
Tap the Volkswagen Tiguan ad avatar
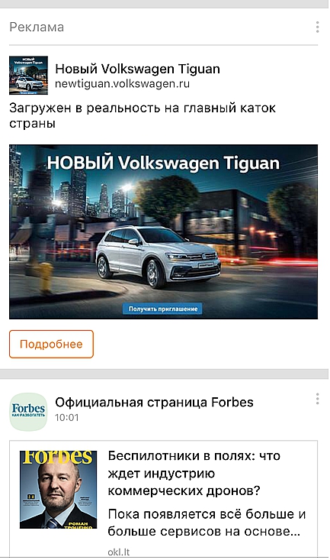click(28, 75)
